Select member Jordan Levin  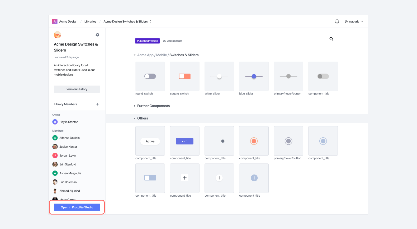click(68, 156)
